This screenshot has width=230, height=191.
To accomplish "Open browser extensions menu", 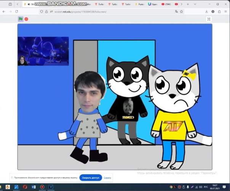I will tap(219, 11).
